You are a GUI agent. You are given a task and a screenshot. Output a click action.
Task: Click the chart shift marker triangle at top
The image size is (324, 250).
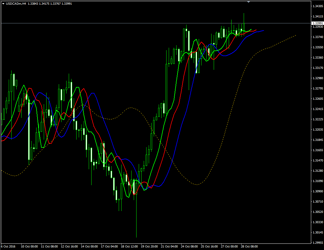point(249,2)
